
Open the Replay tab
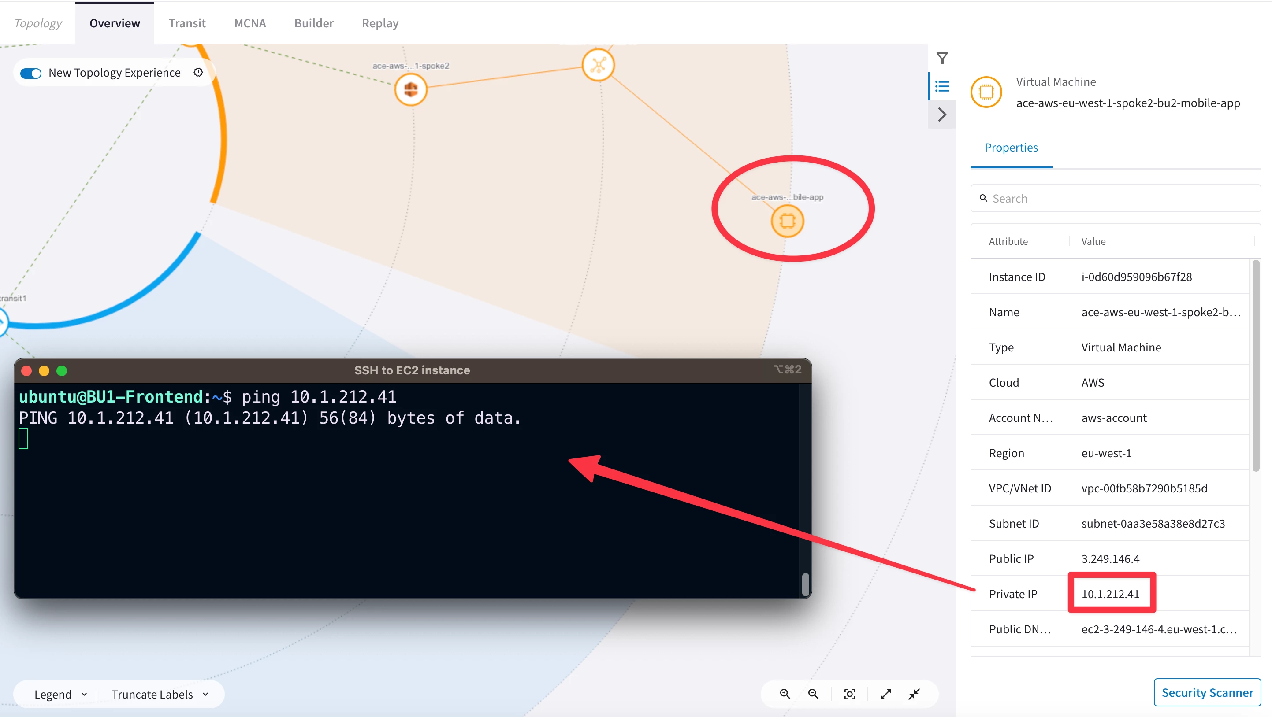[380, 23]
